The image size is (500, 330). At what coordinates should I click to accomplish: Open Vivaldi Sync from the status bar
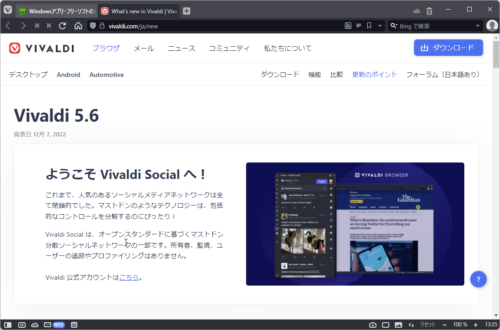coord(35,325)
